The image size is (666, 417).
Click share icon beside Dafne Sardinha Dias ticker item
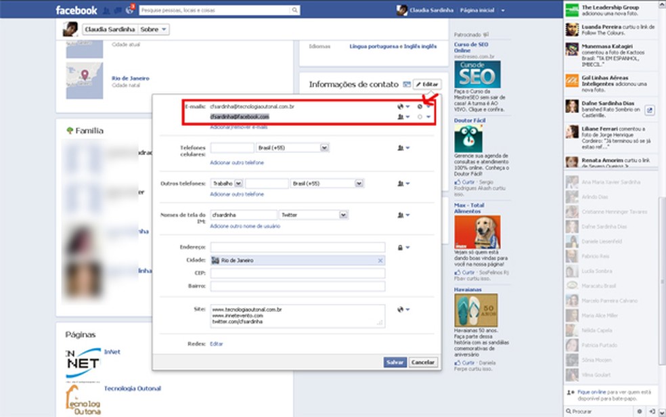650,110
